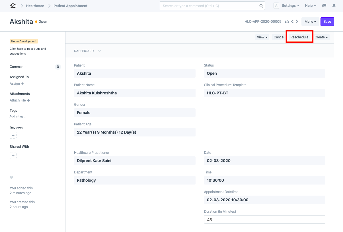Go to next document arrow
This screenshot has height=232, width=343.
[x=297, y=22]
